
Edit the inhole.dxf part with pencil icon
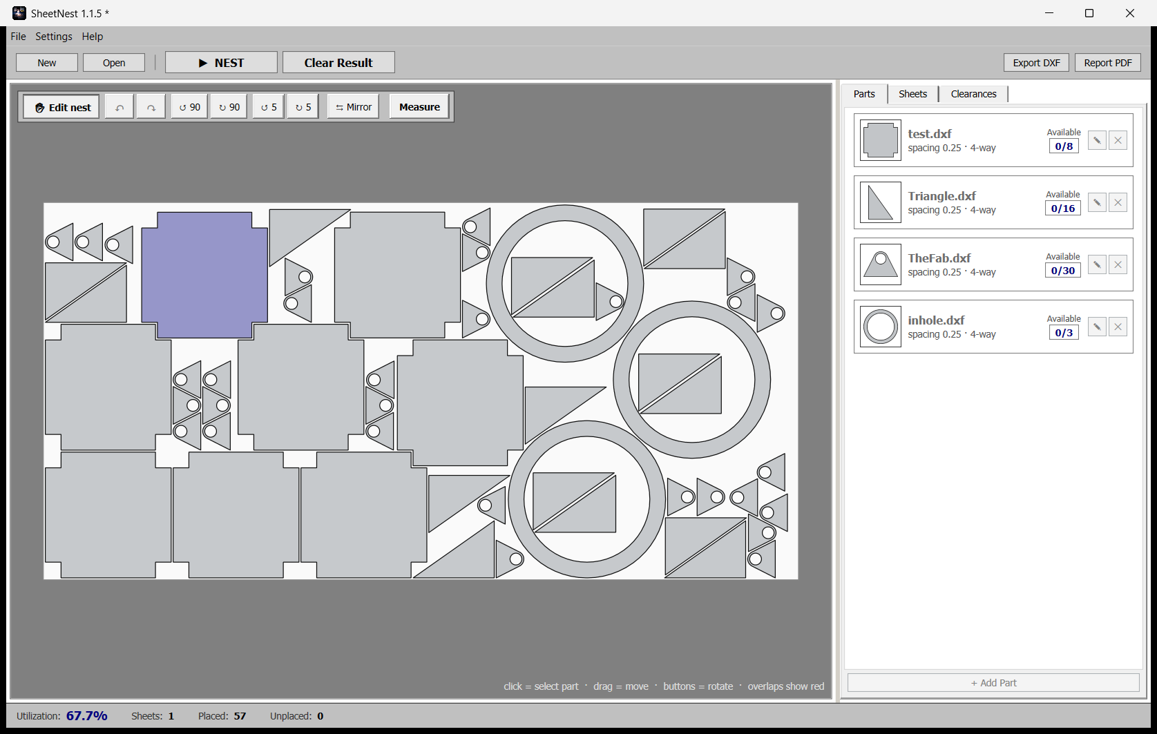(x=1097, y=327)
